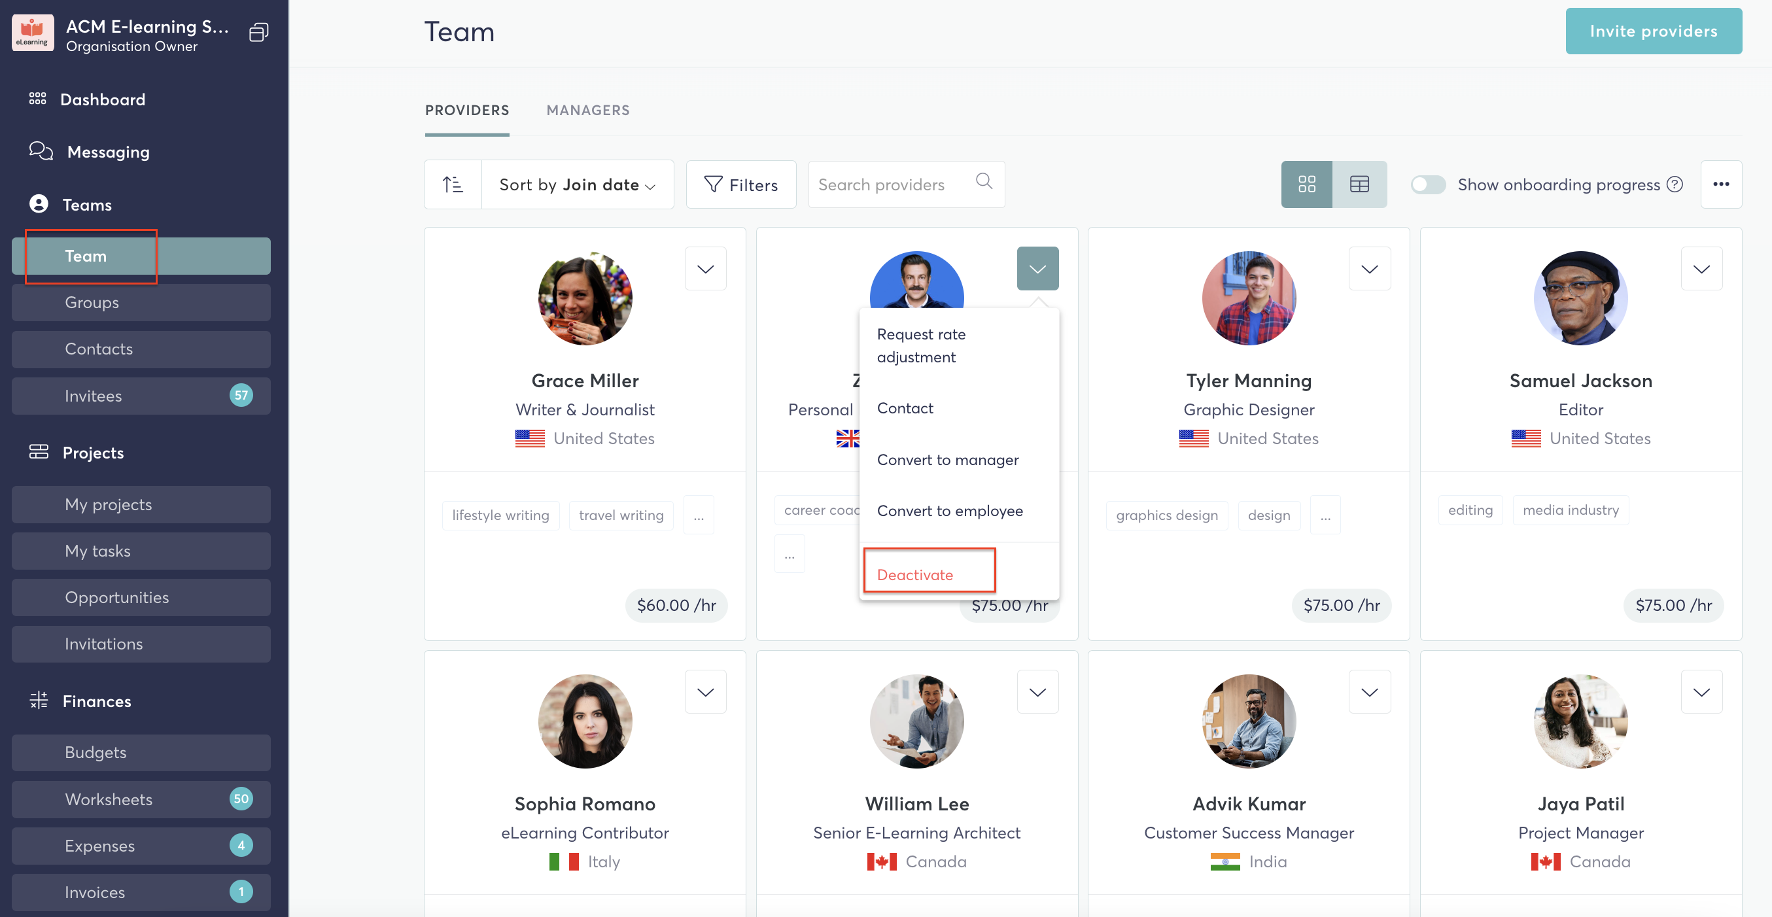
Task: Expand Jaya Patil's card menu
Action: (x=1702, y=692)
